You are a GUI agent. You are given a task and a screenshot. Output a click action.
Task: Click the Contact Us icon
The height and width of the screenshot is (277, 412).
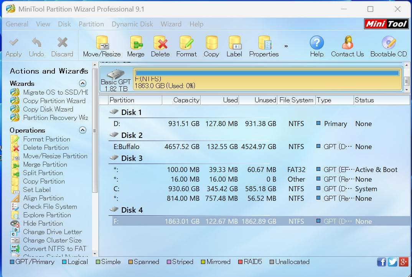pos(348,43)
